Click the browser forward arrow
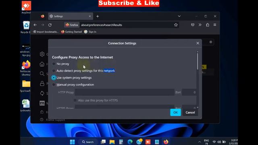This screenshot has width=258, height=145. (43, 25)
